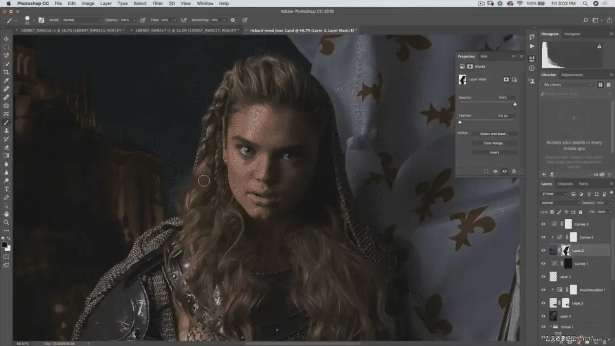Screen dimensions: 615x346
Task: Open the brush settings panel toggle
Action: 41,20
